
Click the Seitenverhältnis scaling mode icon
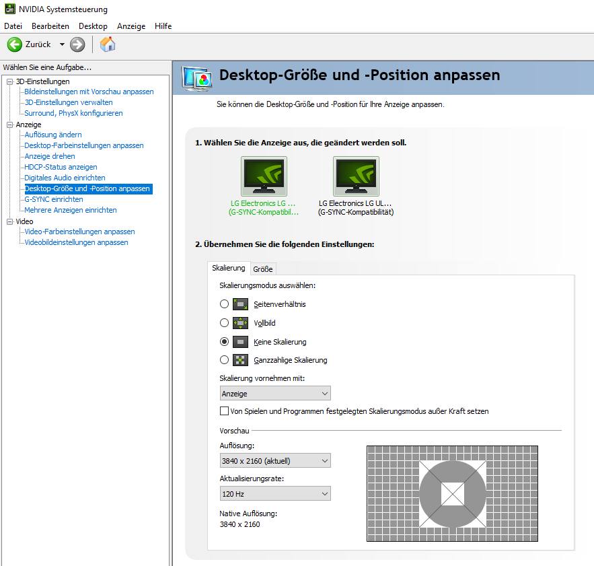pos(240,304)
